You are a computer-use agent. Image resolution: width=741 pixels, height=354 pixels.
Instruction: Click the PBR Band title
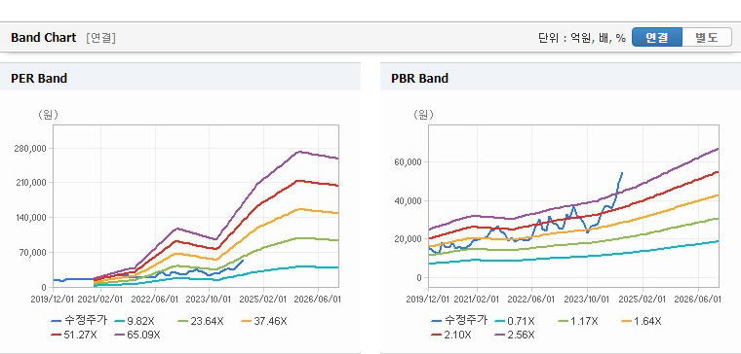click(419, 78)
